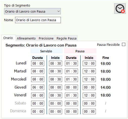
Task: Click Lunedì Pausa Inizio 12:00 field
Action: tap(89, 63)
